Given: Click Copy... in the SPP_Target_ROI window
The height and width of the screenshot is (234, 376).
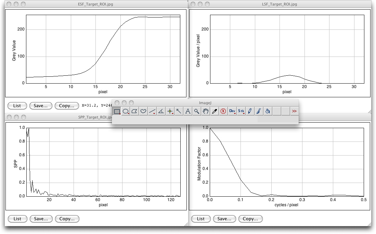Looking at the screenshot, I should [x=67, y=219].
